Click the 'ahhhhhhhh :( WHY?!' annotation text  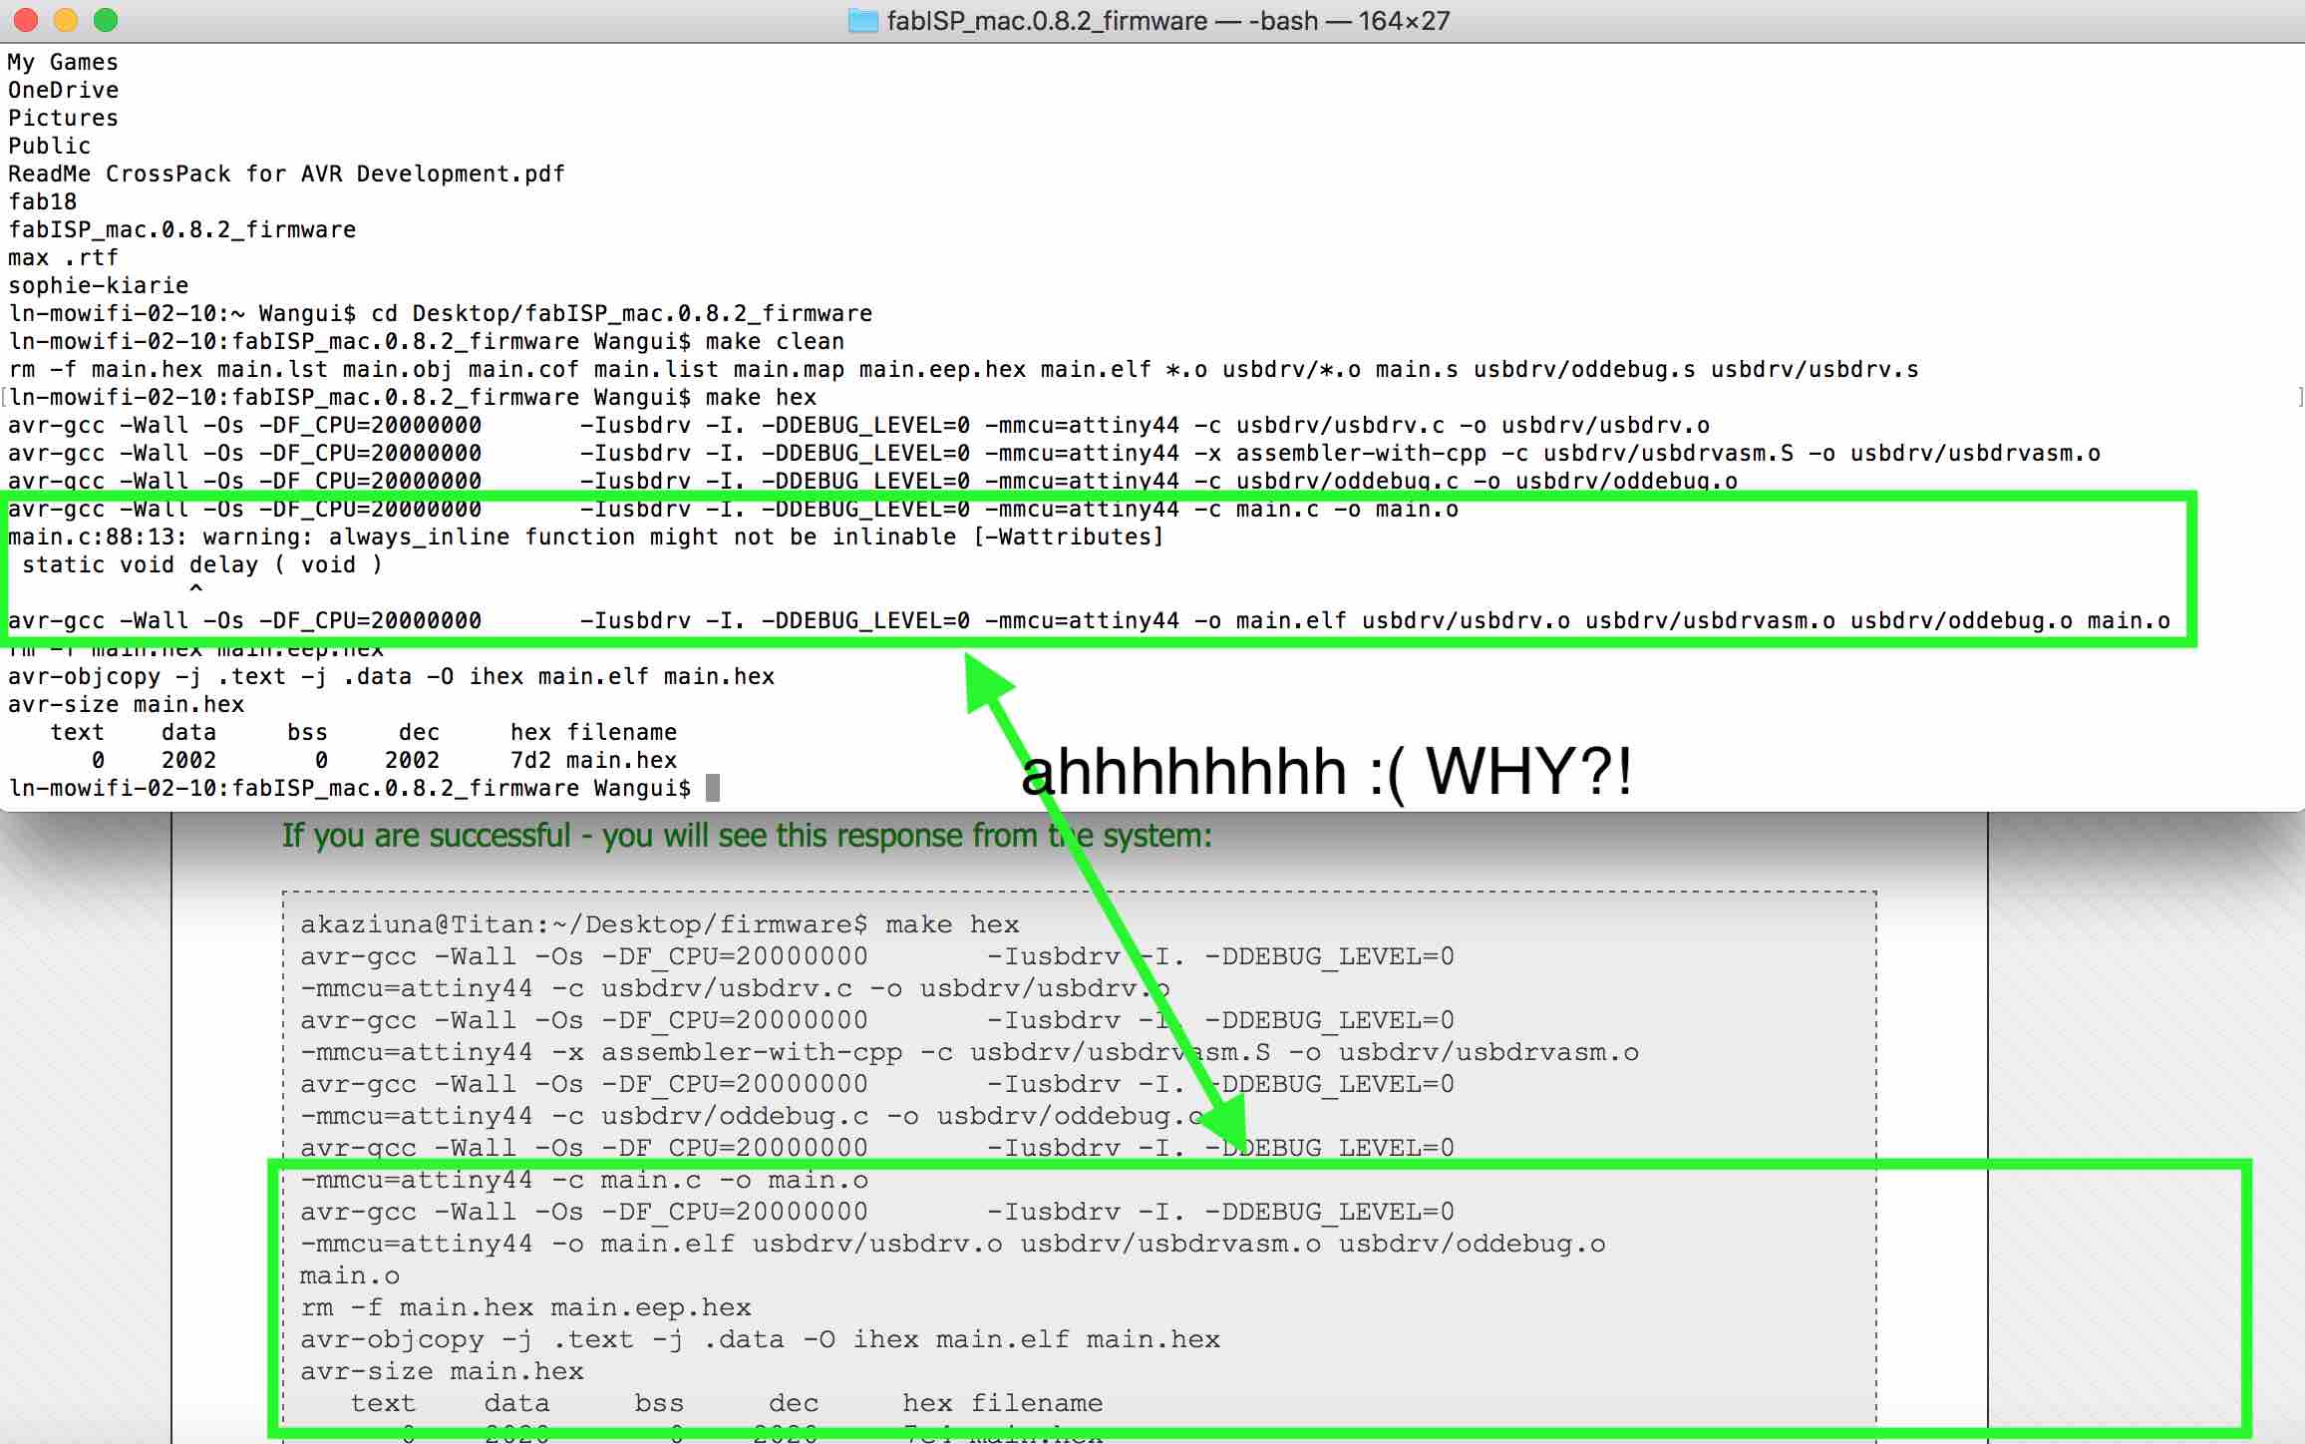1326,772
